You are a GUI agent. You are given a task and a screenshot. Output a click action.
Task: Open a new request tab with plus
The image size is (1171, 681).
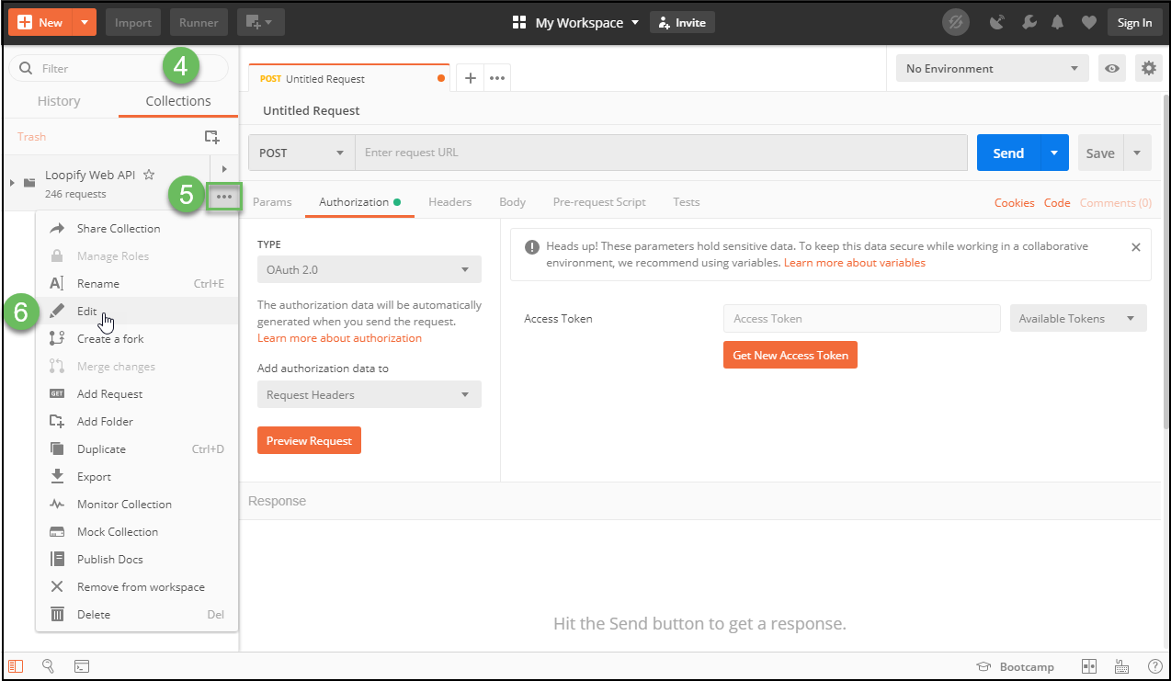pos(470,79)
